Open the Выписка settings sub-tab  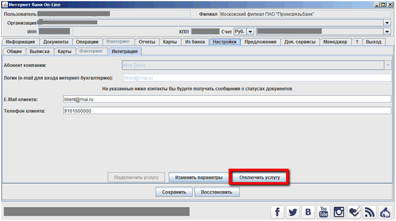[39, 52]
